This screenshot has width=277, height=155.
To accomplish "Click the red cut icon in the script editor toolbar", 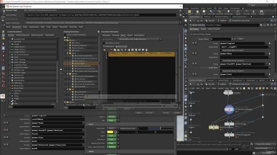I will [x=111, y=50].
